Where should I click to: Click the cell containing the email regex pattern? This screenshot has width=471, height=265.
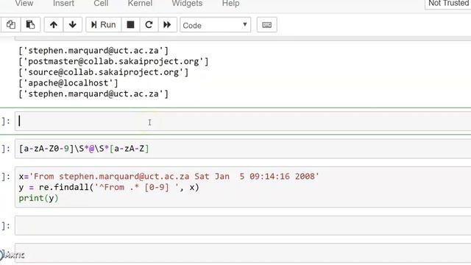point(243,149)
